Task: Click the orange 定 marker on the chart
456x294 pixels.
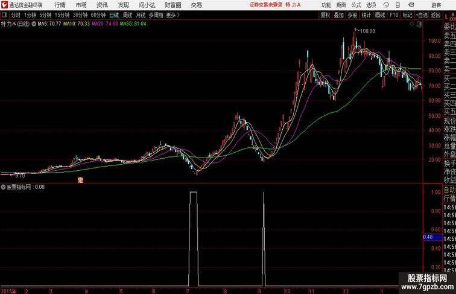Action: 81,180
